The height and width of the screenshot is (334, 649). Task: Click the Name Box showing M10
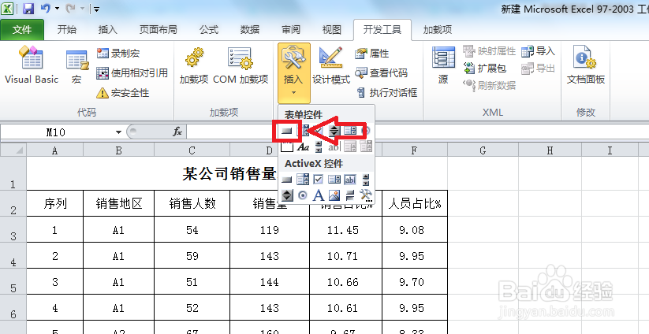click(x=56, y=132)
